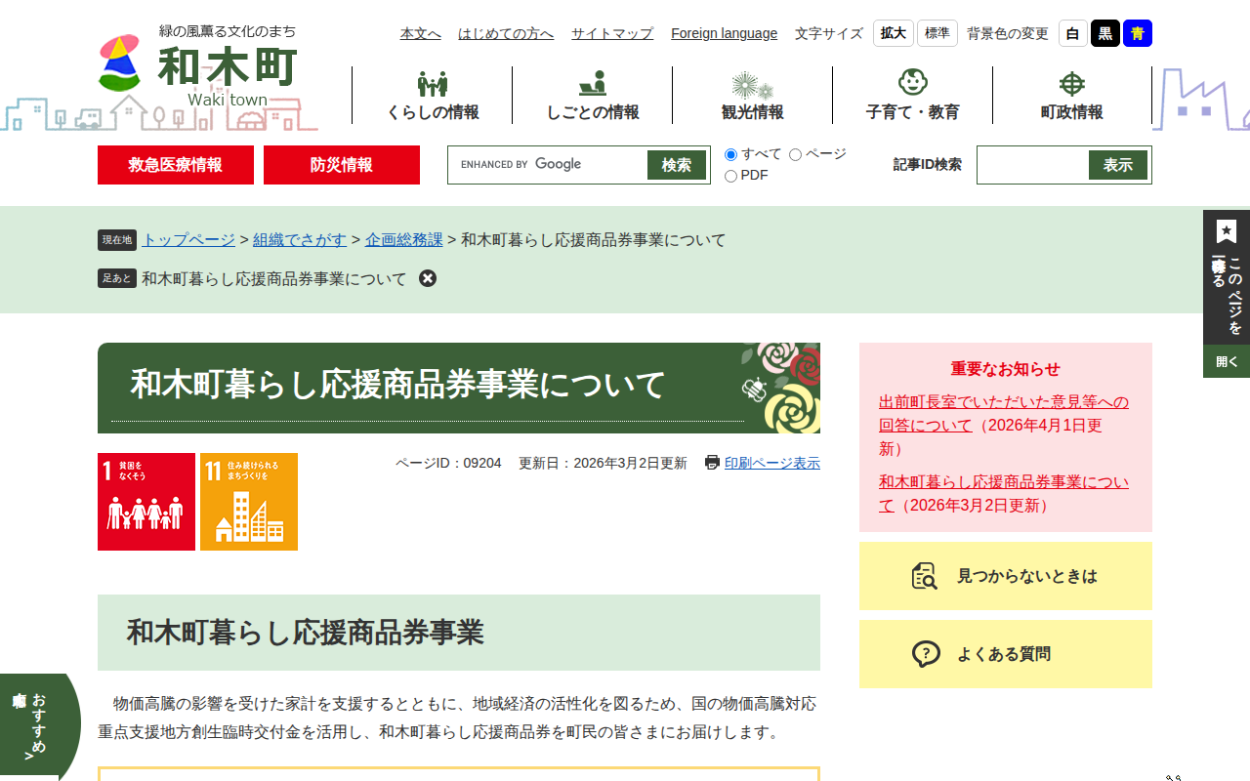Click the 見つからないときは document search icon
Image resolution: width=1250 pixels, height=781 pixels.
pyautogui.click(x=924, y=576)
